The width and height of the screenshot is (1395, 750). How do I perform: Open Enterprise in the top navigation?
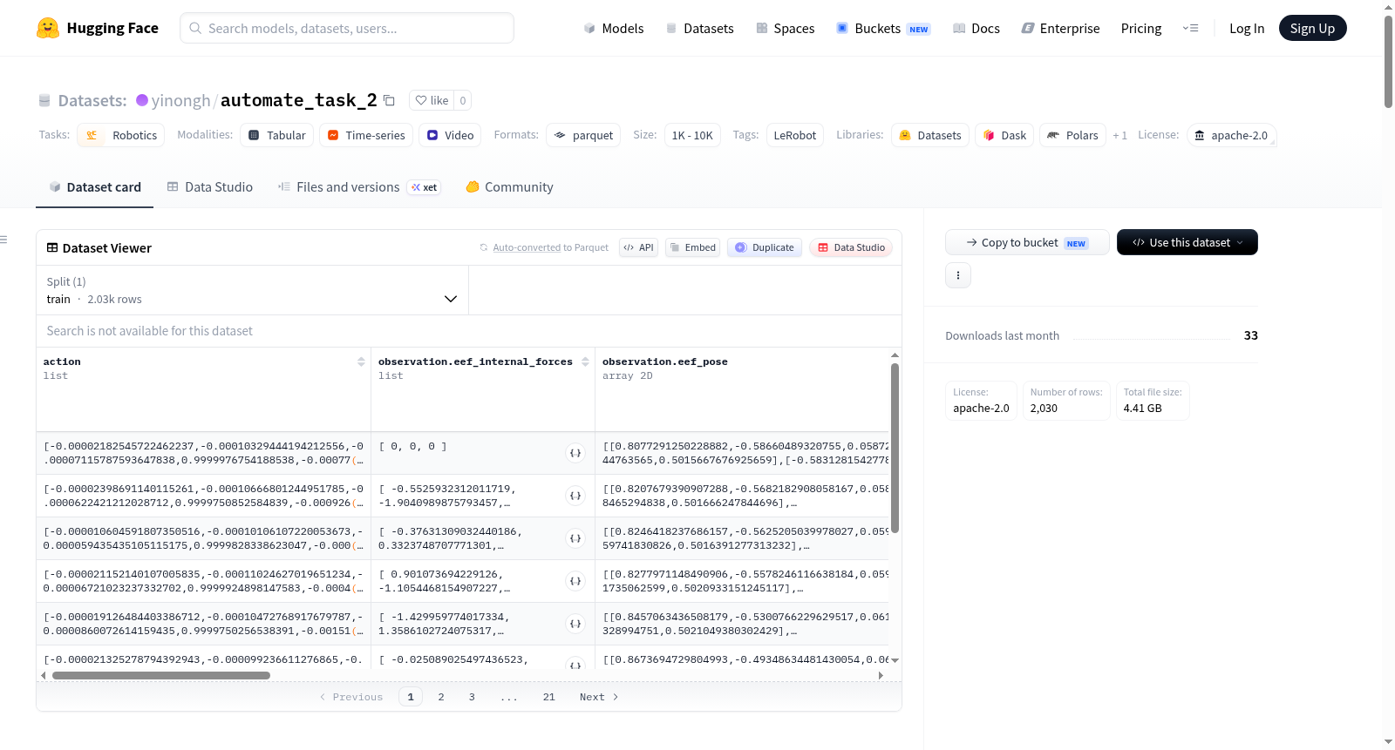coord(1060,28)
